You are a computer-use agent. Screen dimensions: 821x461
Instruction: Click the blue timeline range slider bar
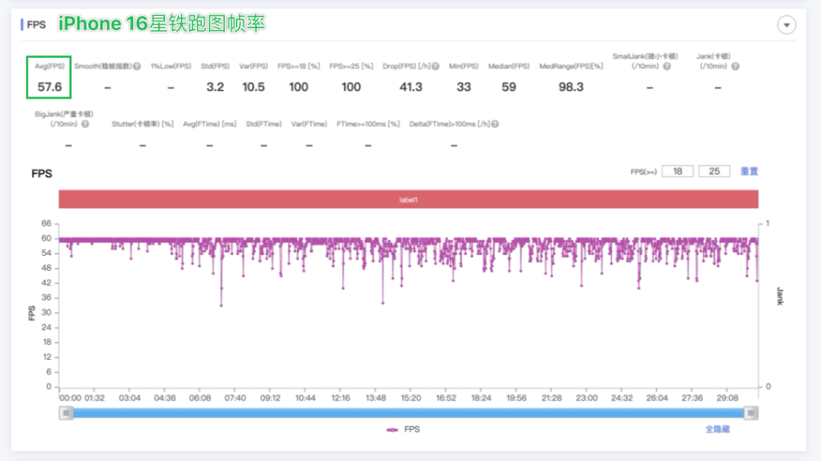[408, 413]
